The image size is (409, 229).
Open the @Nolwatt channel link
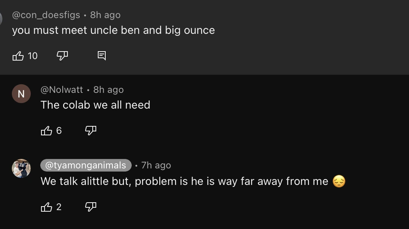62,90
